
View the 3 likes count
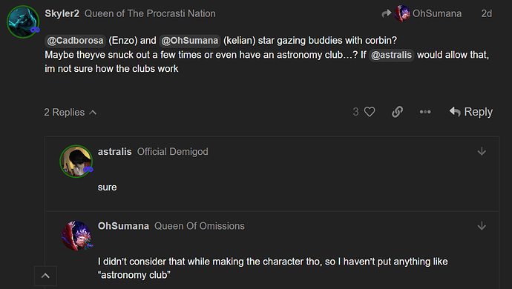click(x=355, y=112)
